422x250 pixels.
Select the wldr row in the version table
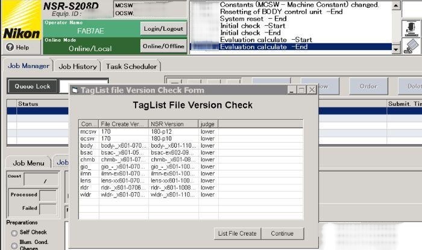[x=191, y=195]
